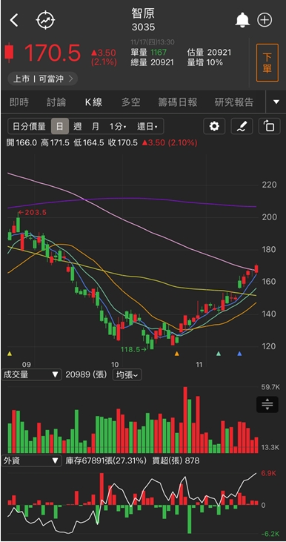Screen dimensions: 286x542
Task: Tap the teal triangle event marker
Action: (219, 354)
